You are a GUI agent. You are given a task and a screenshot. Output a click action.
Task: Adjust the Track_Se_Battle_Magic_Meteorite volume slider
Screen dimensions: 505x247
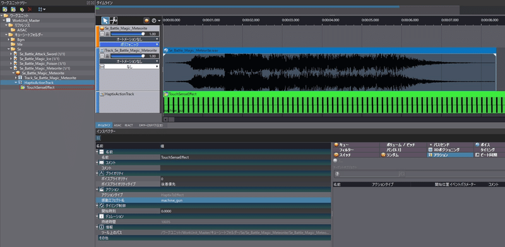pyautogui.click(x=128, y=56)
